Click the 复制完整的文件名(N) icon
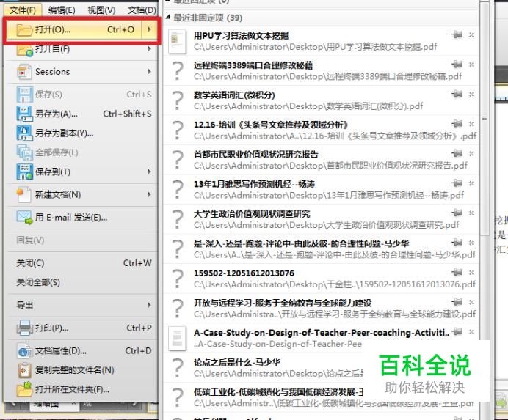The image size is (508, 420). click(x=25, y=370)
